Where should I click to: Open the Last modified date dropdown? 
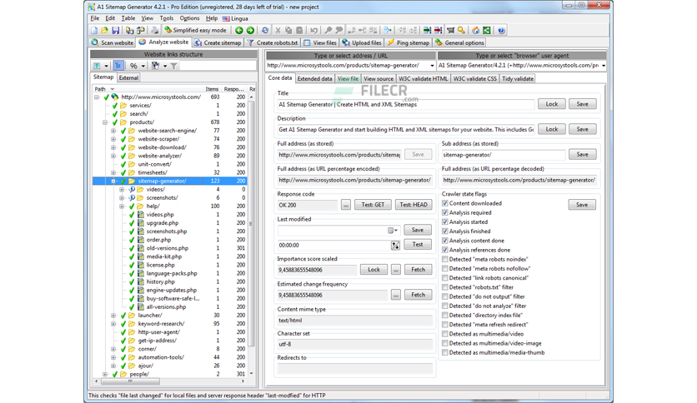tap(394, 231)
